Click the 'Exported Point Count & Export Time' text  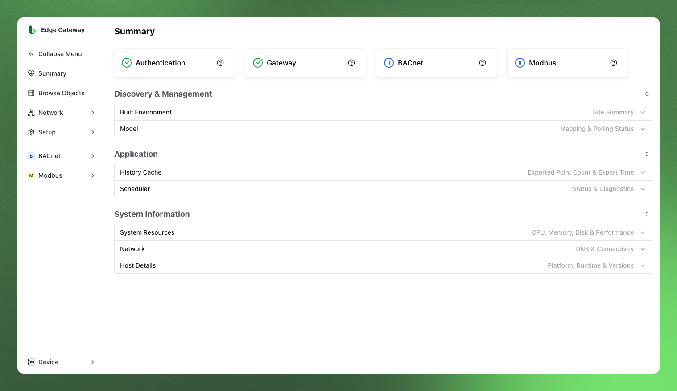[x=581, y=172]
